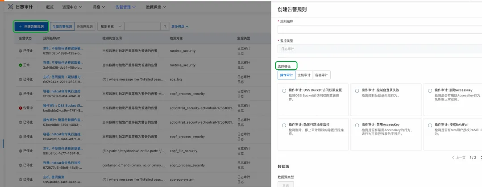Select the 删除AccessKey template radio
Screen dimensions: 482x187
click(x=430, y=91)
